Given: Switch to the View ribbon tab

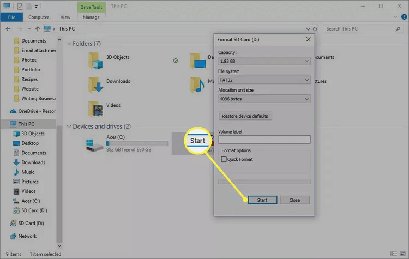Looking at the screenshot, I should click(65, 17).
